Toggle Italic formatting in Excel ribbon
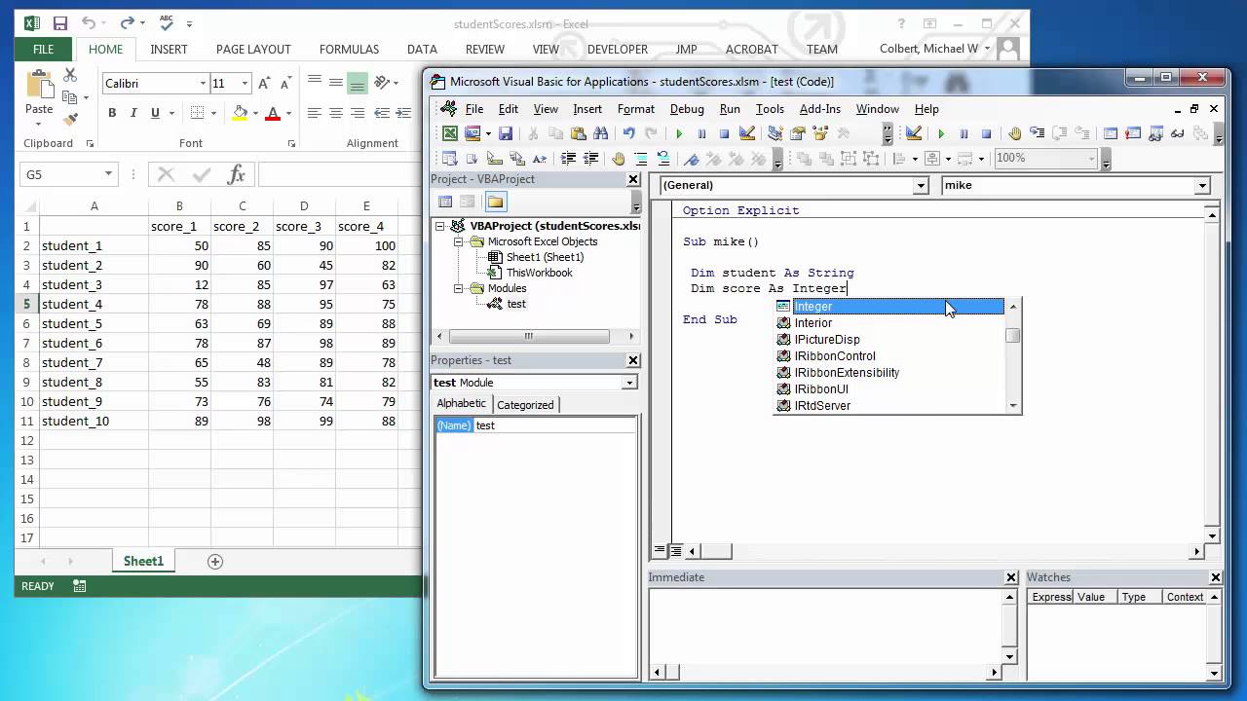Image resolution: width=1247 pixels, height=701 pixels. point(133,113)
